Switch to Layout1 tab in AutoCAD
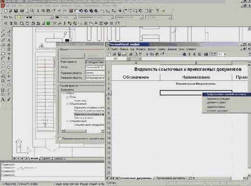The height and width of the screenshot is (186, 251). pos(46,159)
